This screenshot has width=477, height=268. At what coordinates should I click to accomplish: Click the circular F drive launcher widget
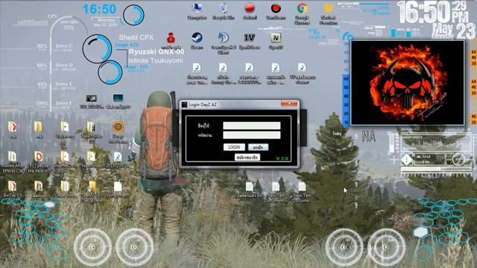point(386,247)
